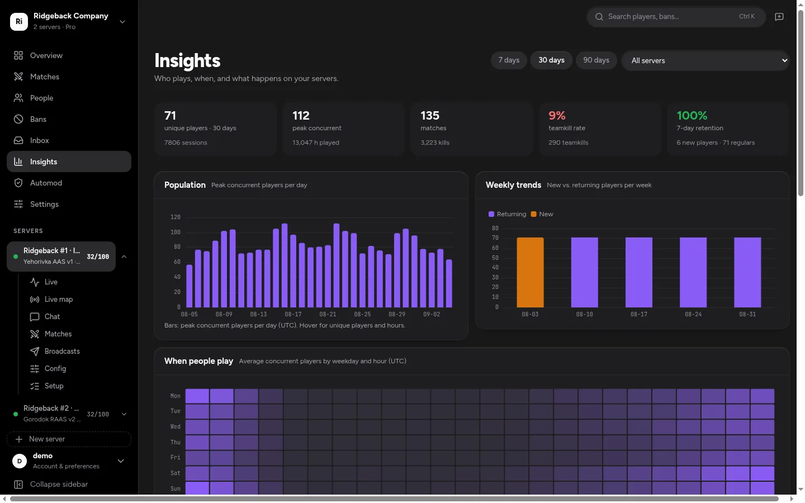Click the Collapse sidebar panel icon
805x503 pixels.
18,485
